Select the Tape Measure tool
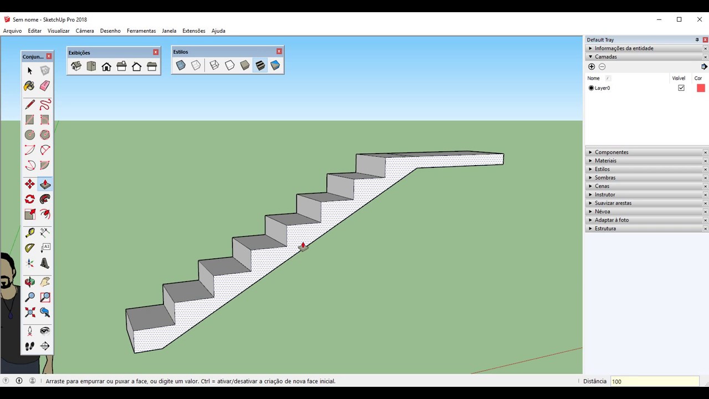 [x=30, y=233]
